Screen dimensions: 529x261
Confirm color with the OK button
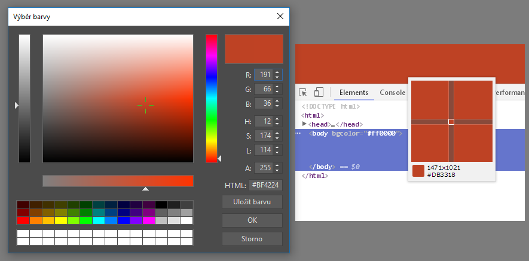tap(252, 220)
